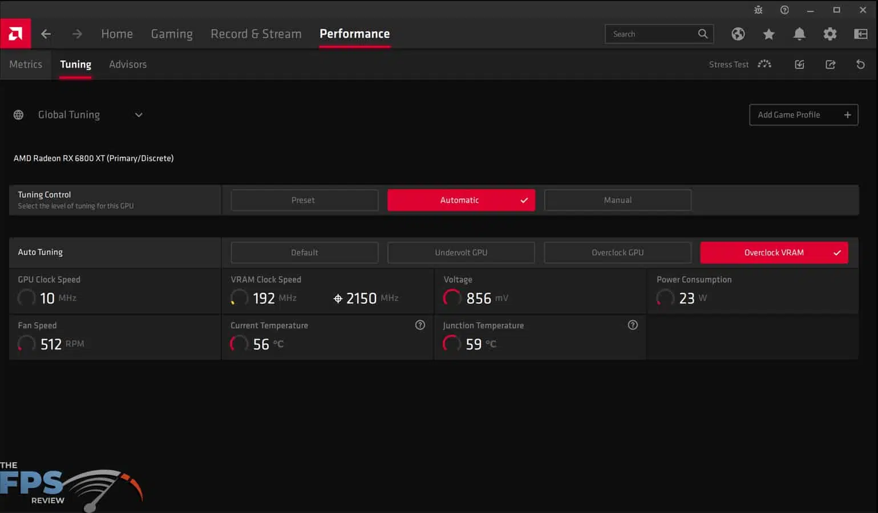This screenshot has width=878, height=513.
Task: Click the Stress Test icon
Action: coord(764,64)
